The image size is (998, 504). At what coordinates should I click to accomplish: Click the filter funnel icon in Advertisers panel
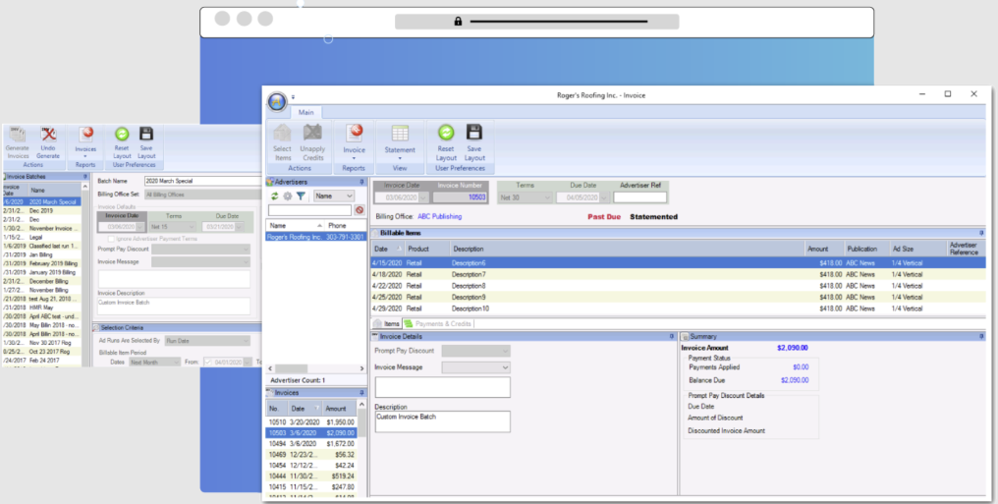tap(301, 196)
